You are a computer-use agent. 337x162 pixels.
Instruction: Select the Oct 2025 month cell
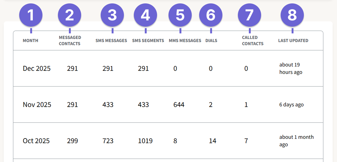[x=36, y=141]
